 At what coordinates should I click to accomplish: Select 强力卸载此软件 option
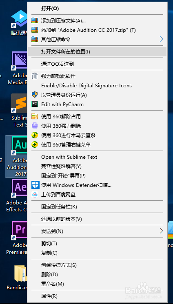(x=98, y=76)
